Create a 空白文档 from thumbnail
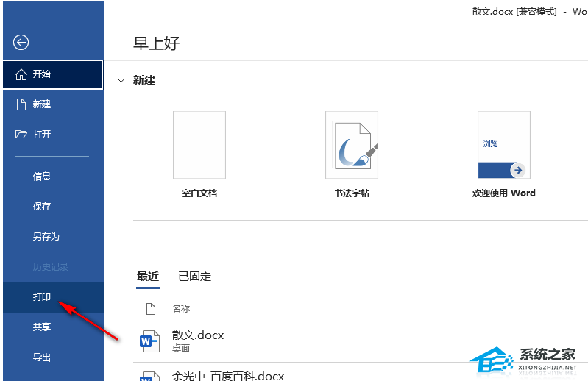 (199, 145)
